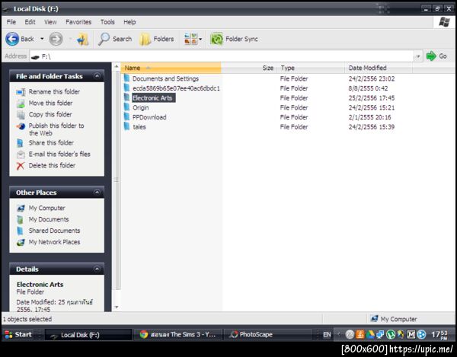The height and width of the screenshot is (357, 457).
Task: Open the Tools menu
Action: (x=107, y=22)
